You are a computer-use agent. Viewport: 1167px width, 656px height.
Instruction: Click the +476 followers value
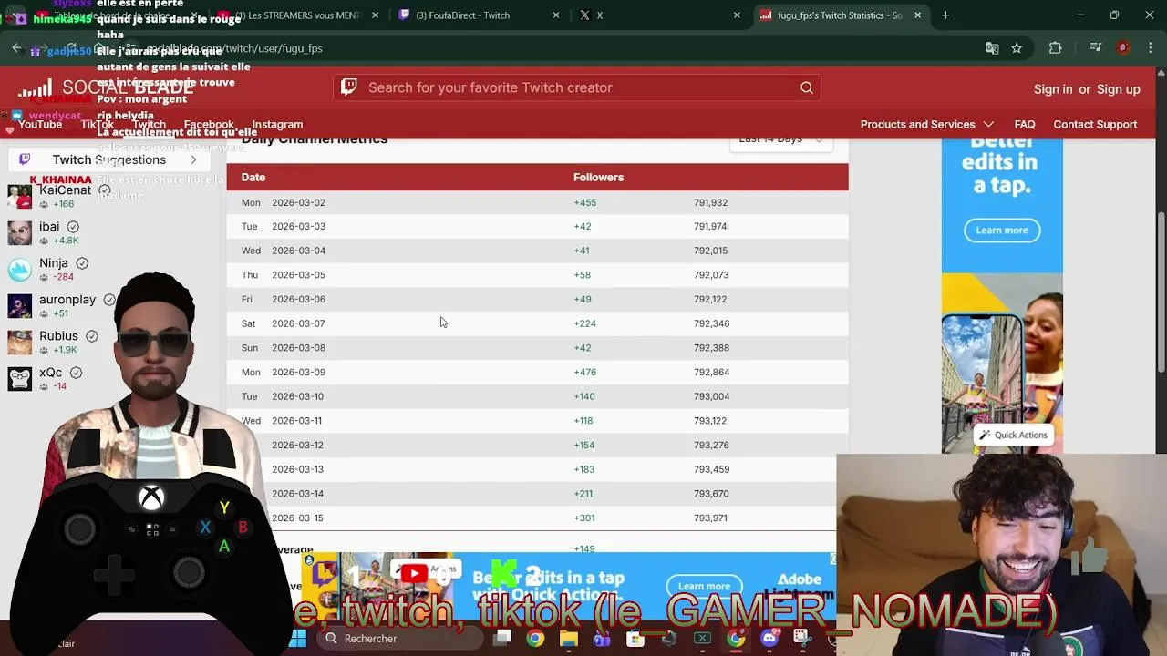[584, 372]
